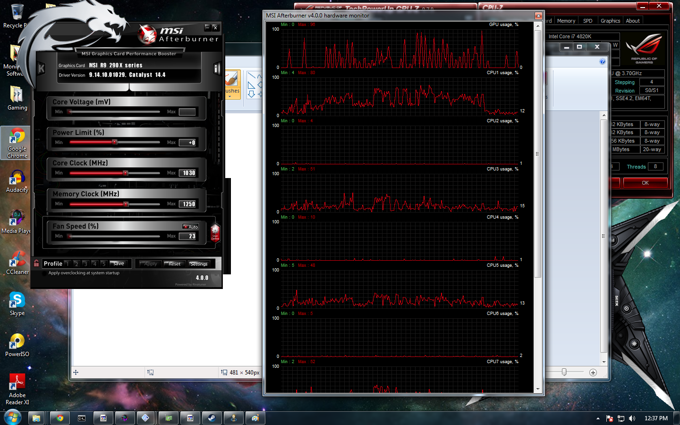Toggle Fan Speed Auto mode

pos(191,227)
